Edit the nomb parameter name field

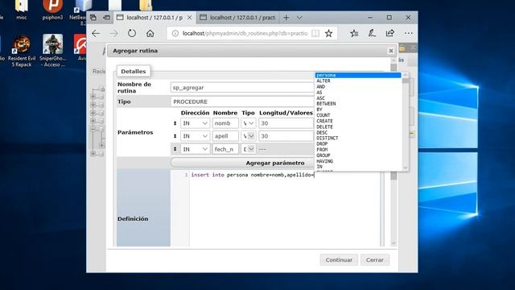point(225,123)
